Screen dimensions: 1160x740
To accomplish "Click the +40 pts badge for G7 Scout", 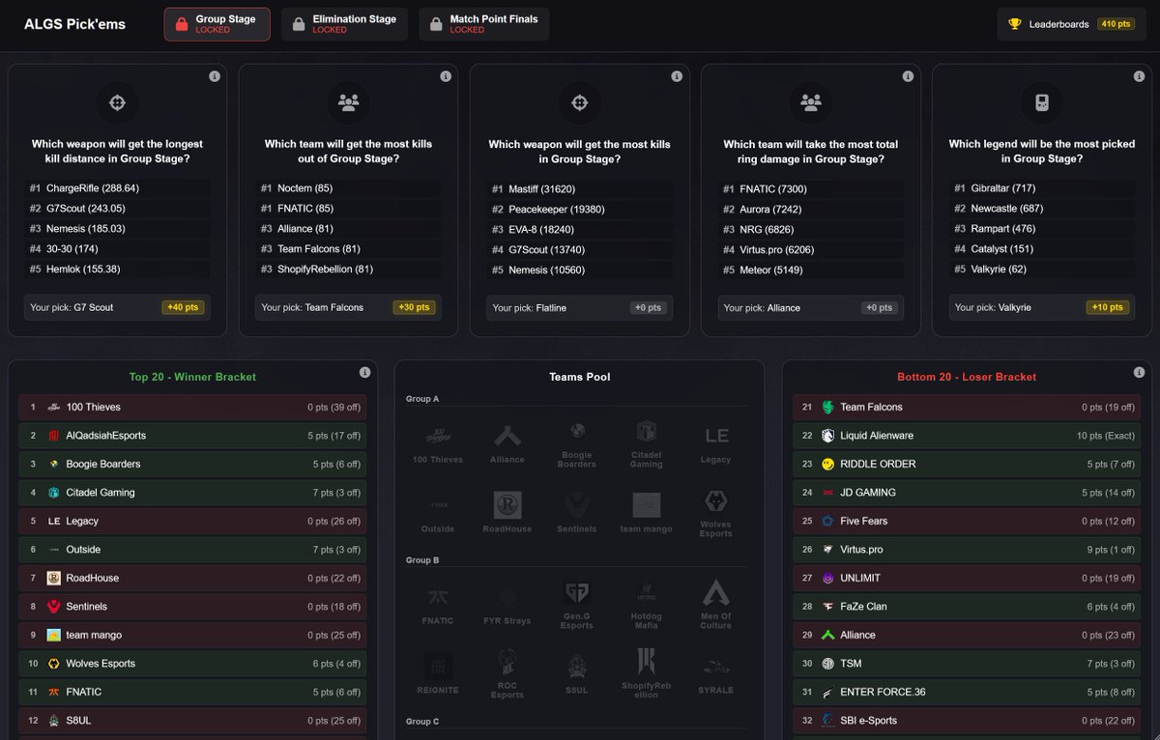I will point(183,307).
